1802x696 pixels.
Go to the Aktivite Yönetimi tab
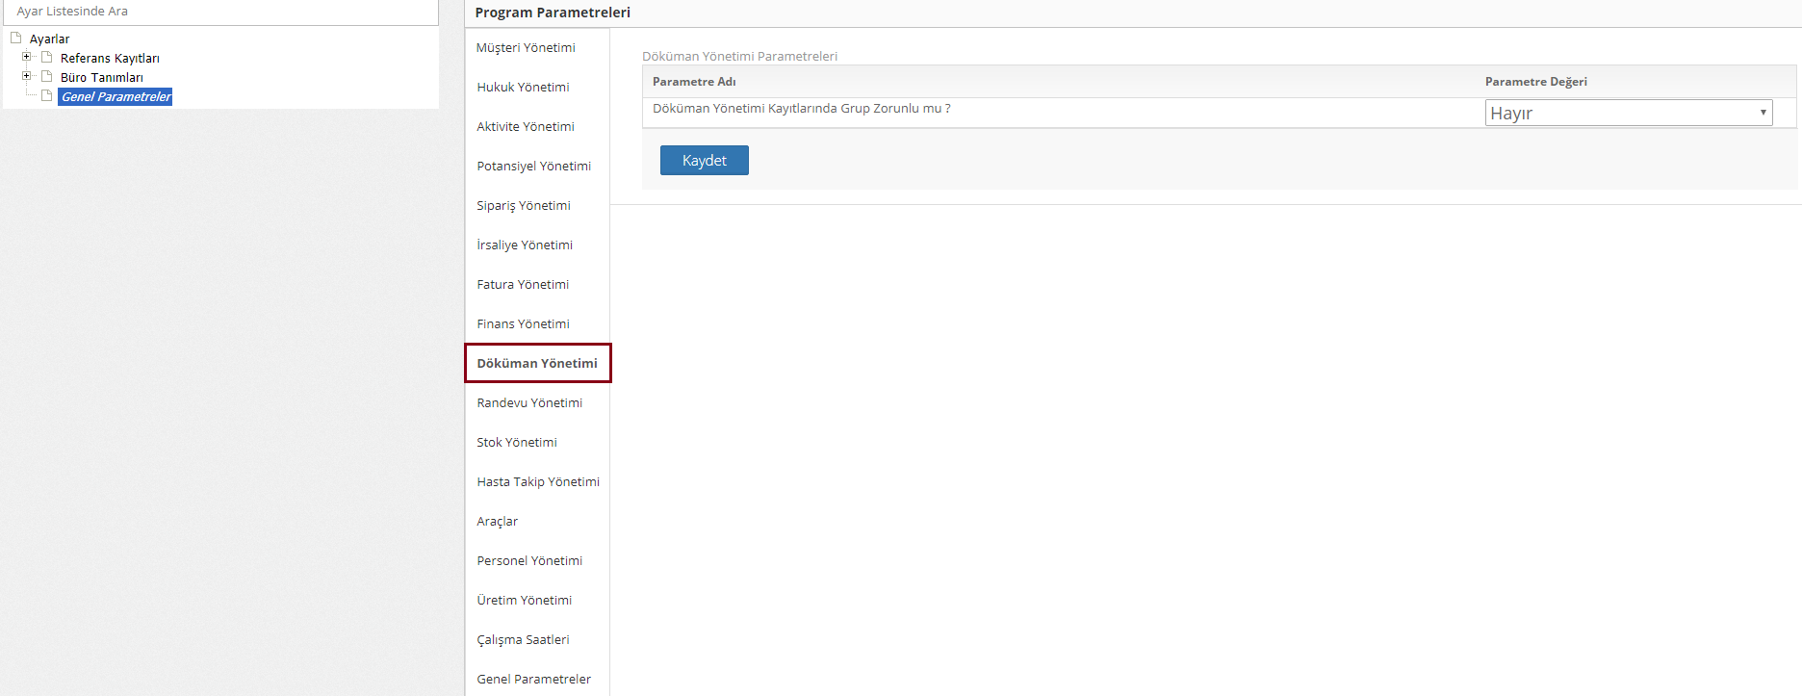526,127
